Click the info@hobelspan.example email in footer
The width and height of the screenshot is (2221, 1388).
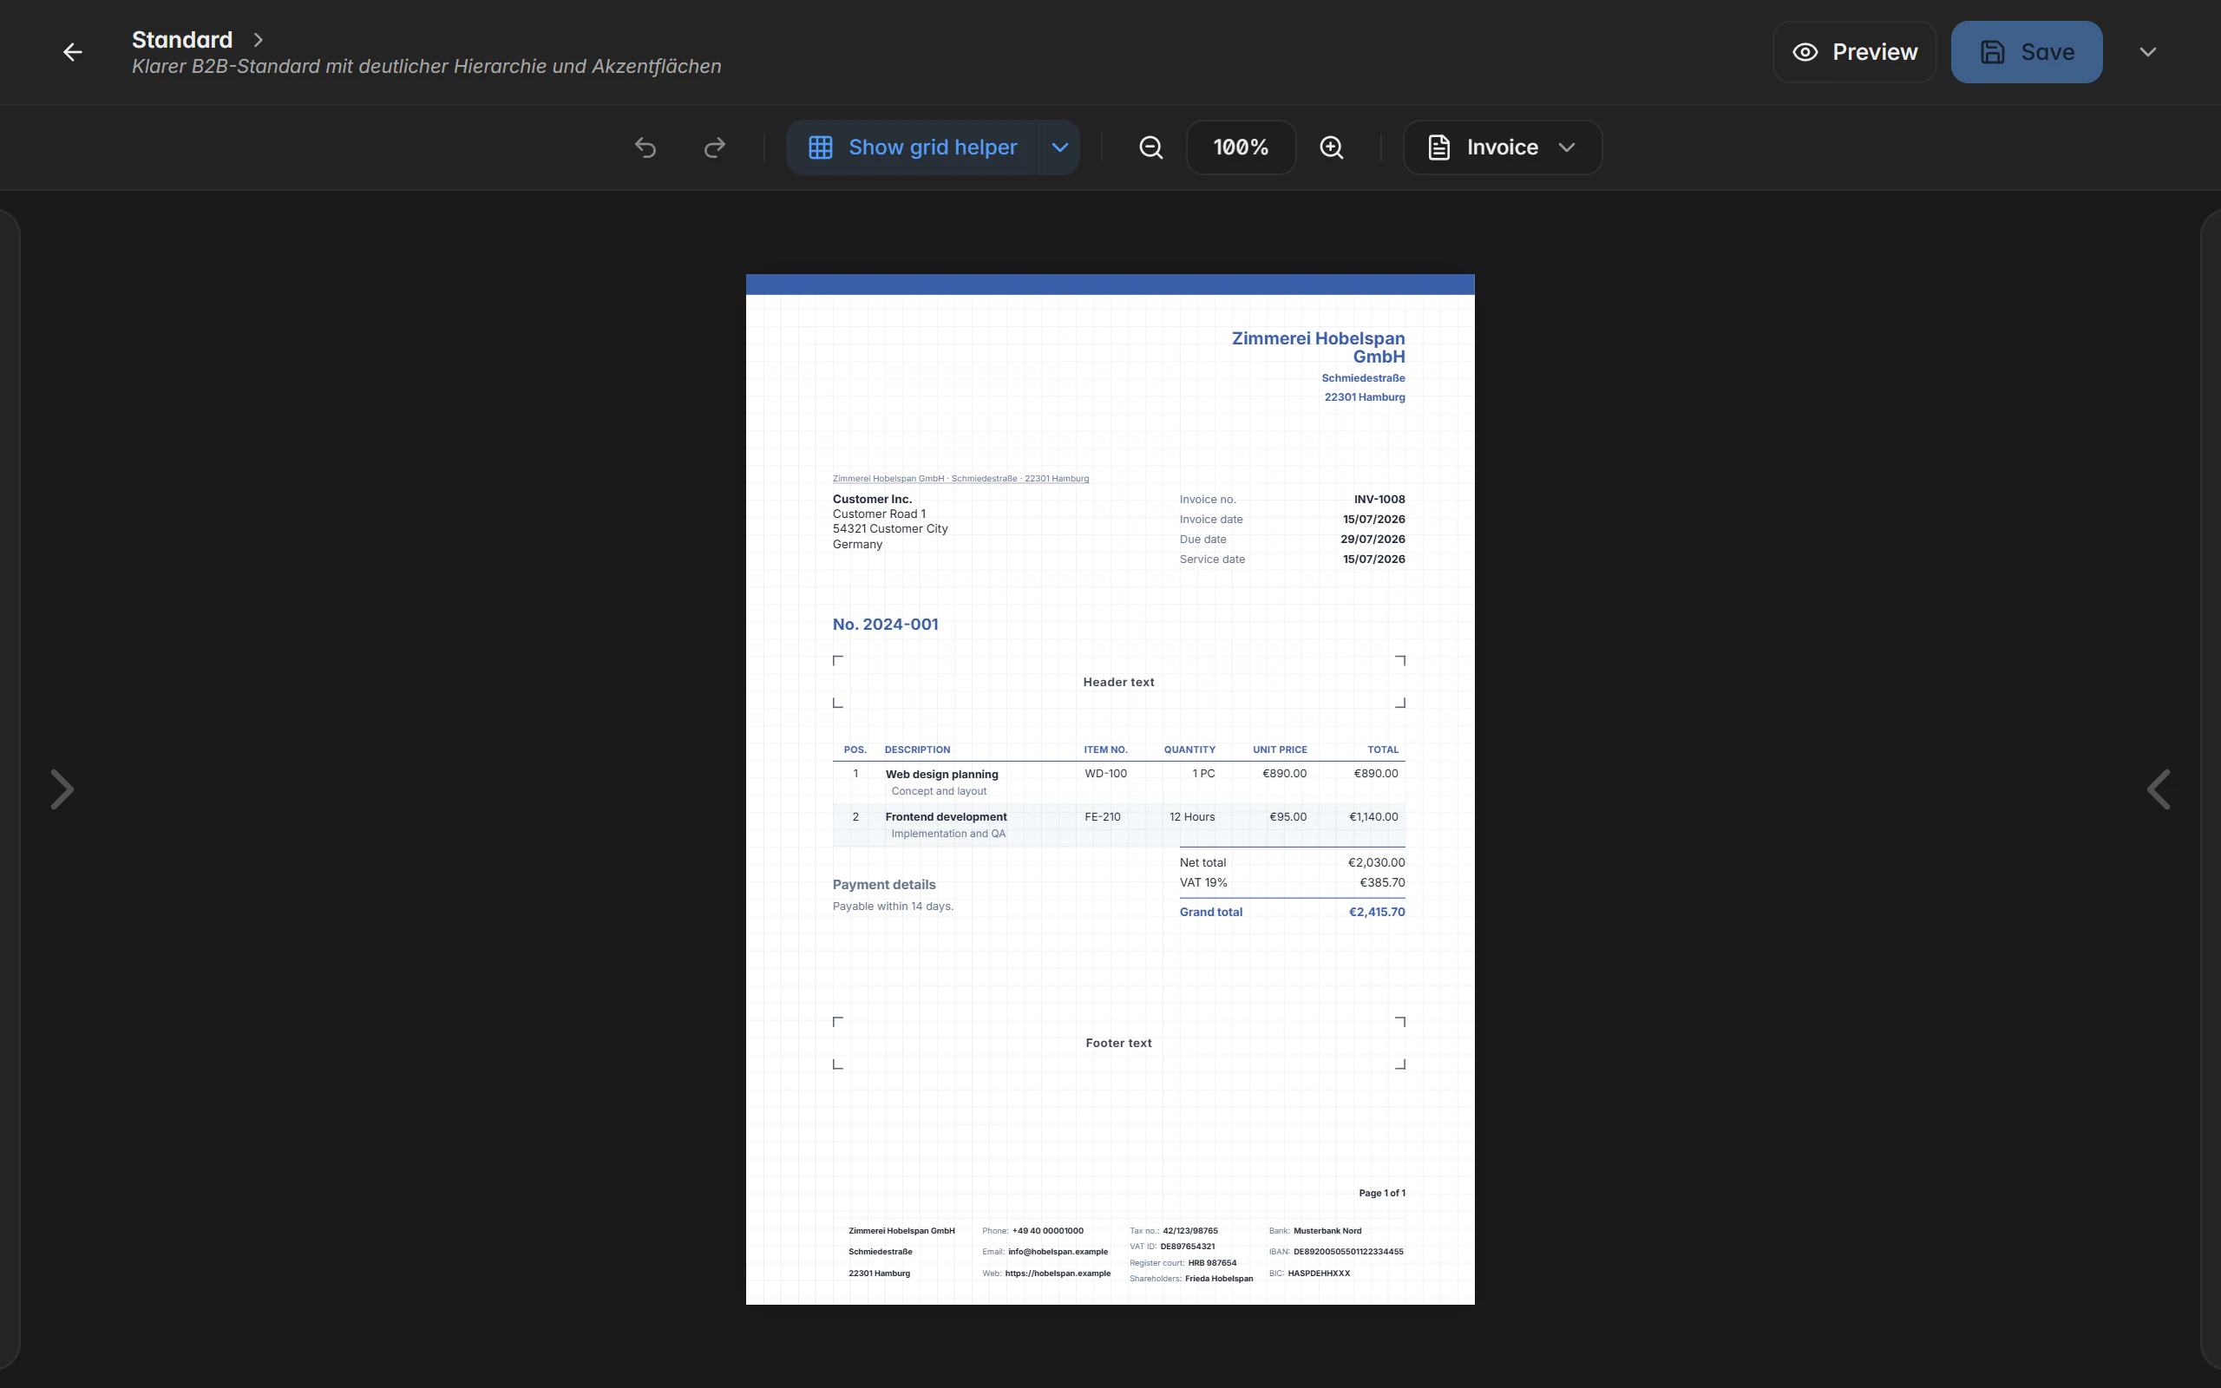coord(1058,1251)
